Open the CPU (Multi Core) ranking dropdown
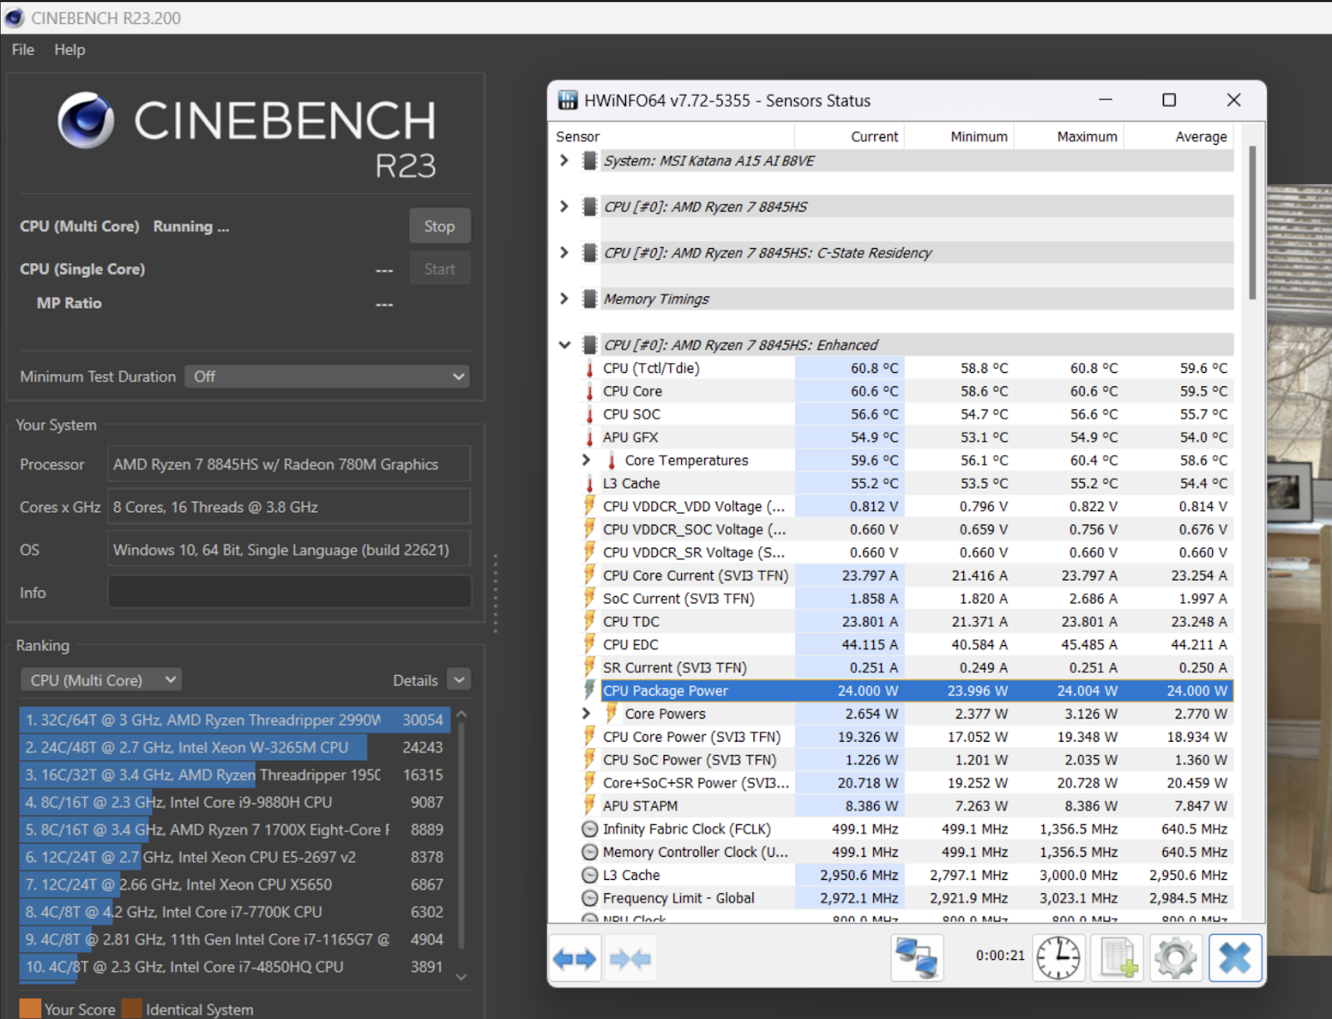This screenshot has height=1019, width=1332. click(x=102, y=680)
